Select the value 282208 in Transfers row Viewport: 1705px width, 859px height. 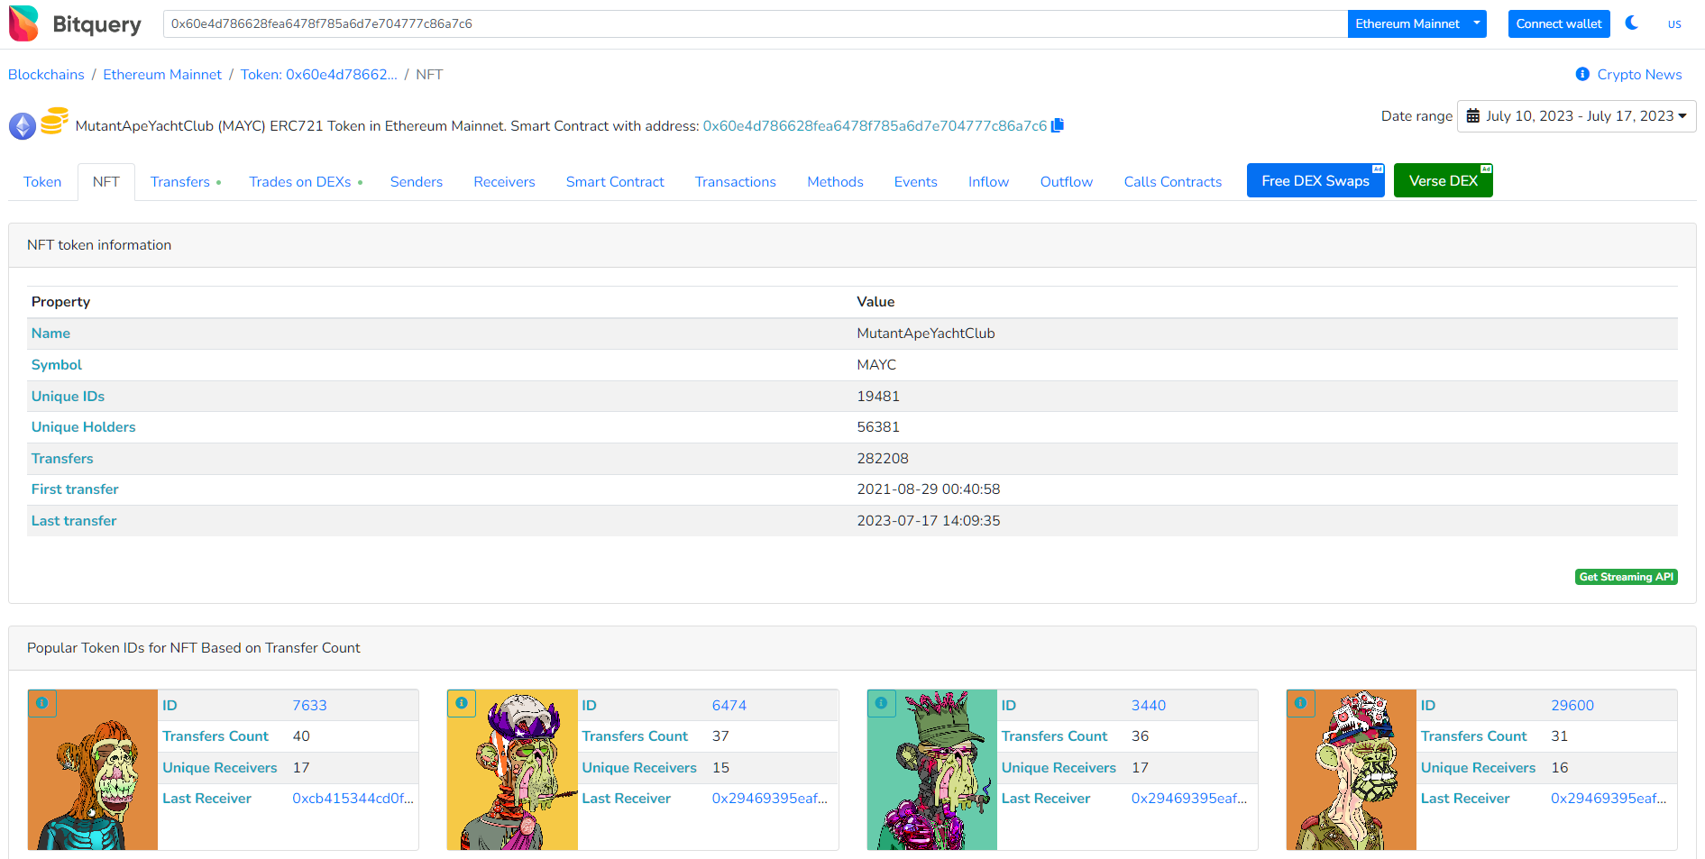click(x=883, y=458)
